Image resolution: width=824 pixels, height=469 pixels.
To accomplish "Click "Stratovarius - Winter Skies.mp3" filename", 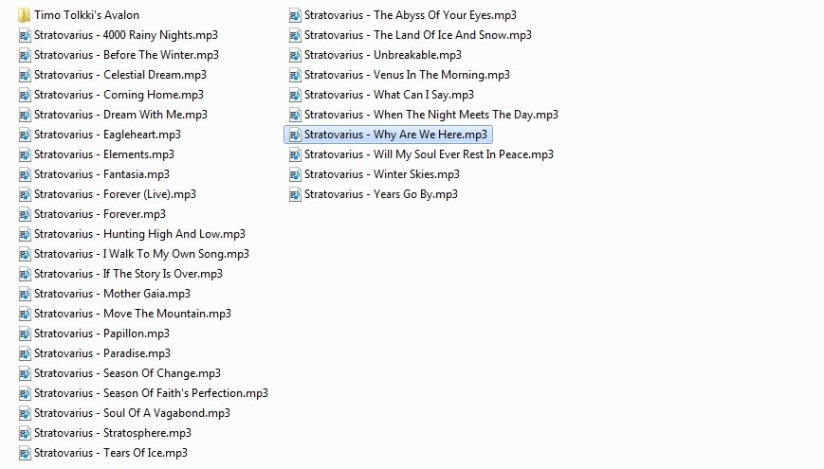I will pyautogui.click(x=382, y=175).
